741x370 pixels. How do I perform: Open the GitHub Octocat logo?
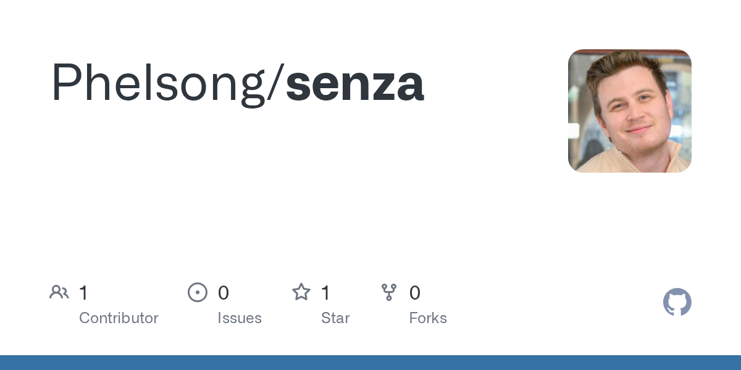pos(677,302)
